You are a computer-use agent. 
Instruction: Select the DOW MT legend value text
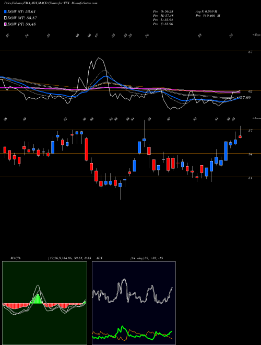[x=22, y=18]
